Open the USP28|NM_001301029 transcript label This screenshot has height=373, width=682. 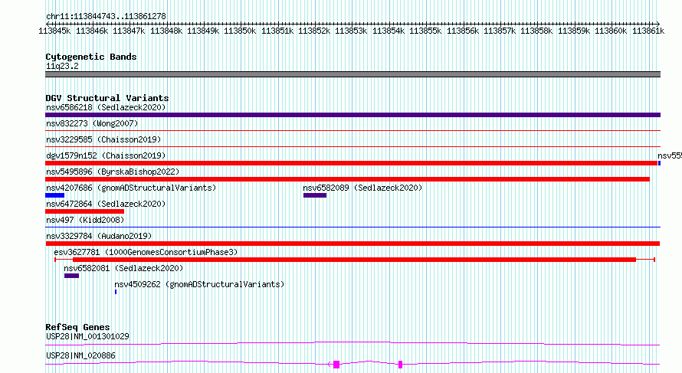pyautogui.click(x=87, y=336)
